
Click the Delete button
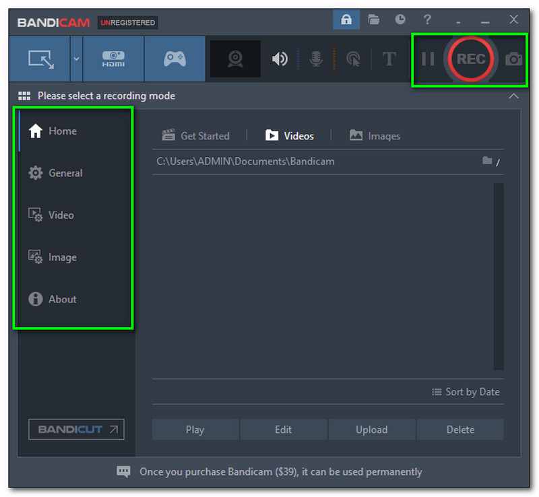click(460, 430)
